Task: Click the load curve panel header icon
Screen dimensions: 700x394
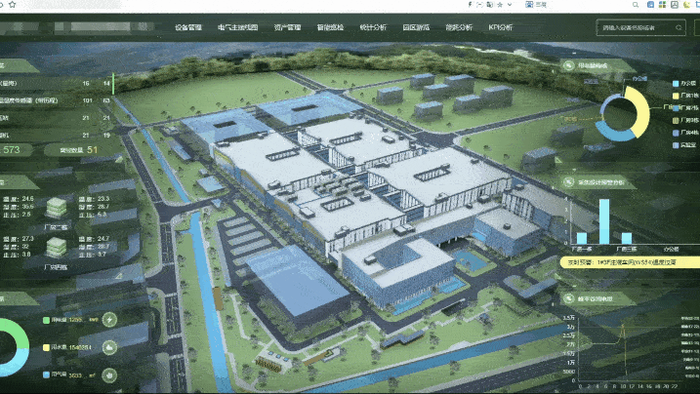Action: [568, 298]
